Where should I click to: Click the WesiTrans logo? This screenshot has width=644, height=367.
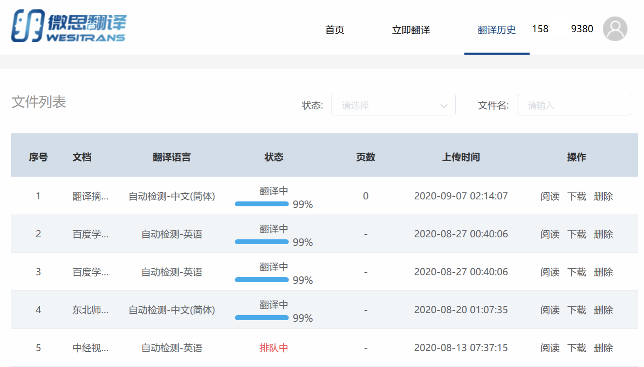[69, 26]
